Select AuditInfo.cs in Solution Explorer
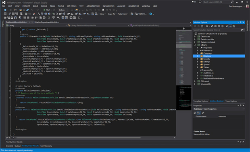This screenshot has height=152, width=250. click(x=208, y=73)
